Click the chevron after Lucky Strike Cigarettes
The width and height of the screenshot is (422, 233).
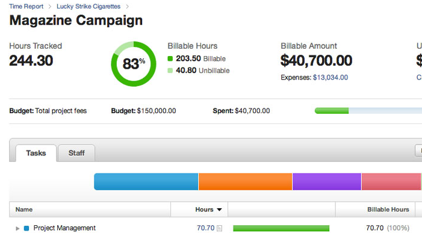click(127, 7)
